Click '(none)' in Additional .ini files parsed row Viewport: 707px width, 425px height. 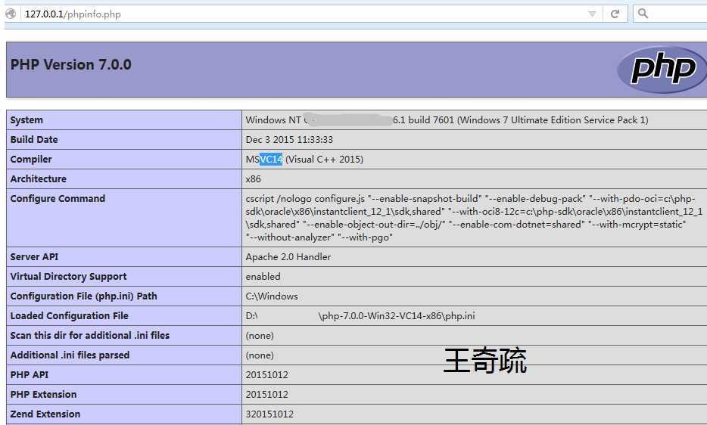tap(260, 355)
